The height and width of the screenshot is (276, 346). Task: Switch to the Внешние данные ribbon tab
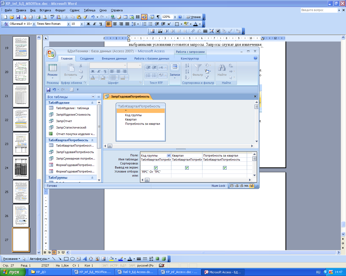(x=114, y=58)
